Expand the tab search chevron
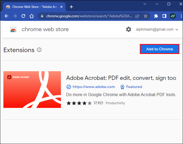Viewport: 183px width, 144px height. pyautogui.click(x=145, y=4)
